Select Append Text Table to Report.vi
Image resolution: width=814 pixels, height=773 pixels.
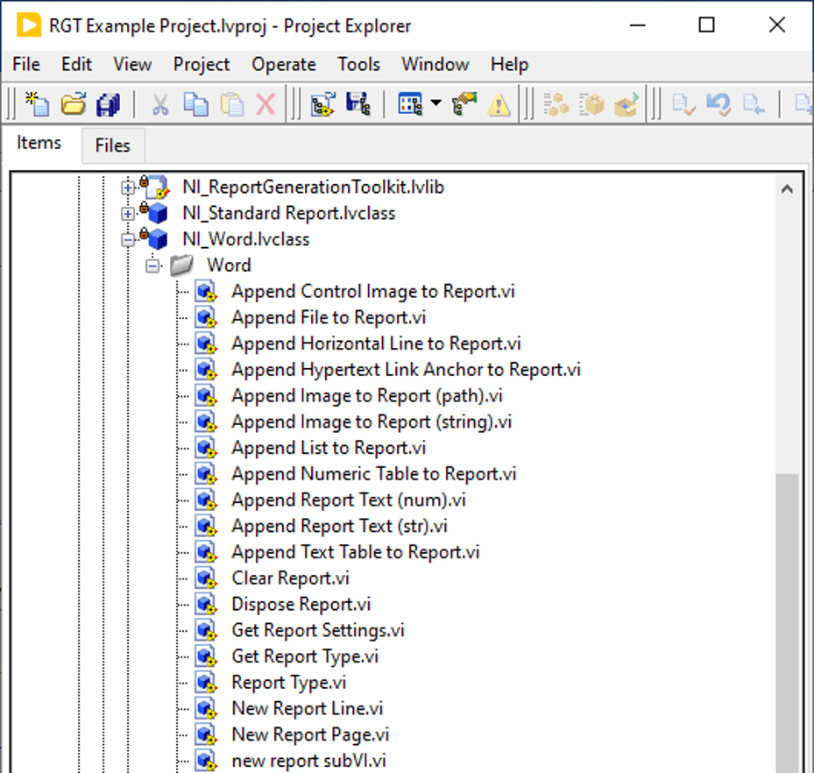click(356, 552)
